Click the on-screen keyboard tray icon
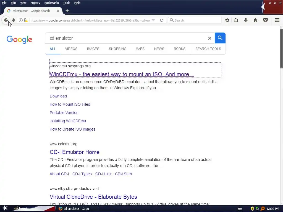Screen dimensions: 283x212 pos(240,209)
